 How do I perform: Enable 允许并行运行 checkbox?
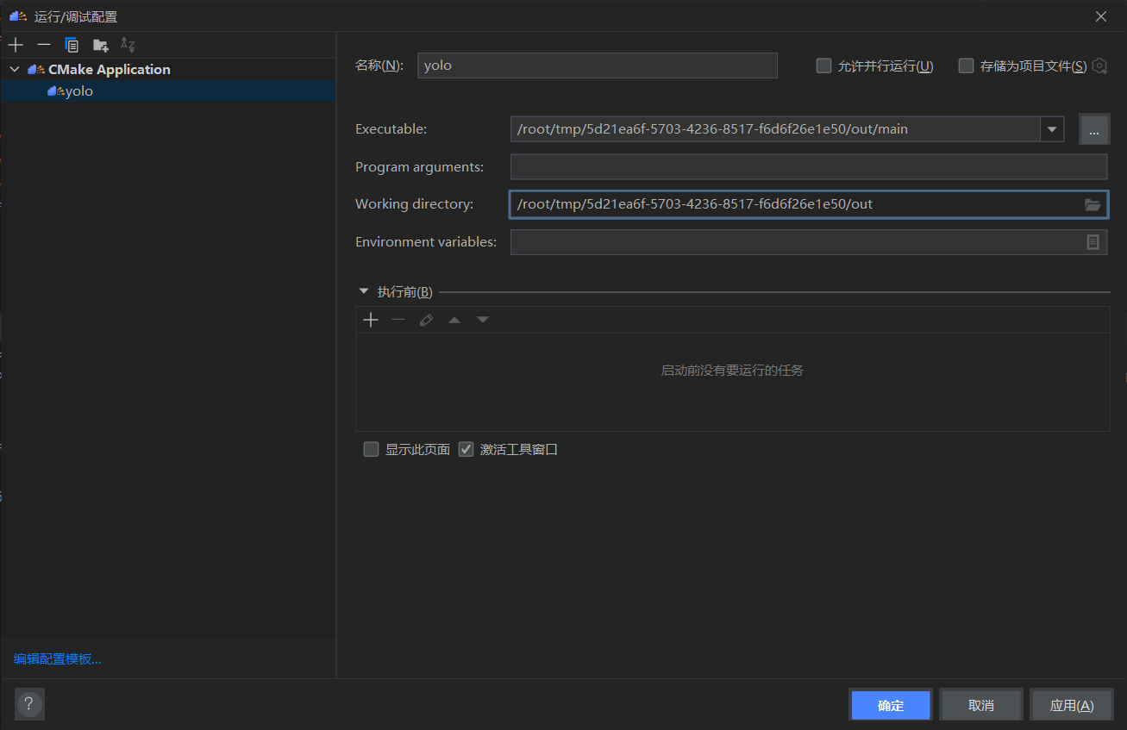click(x=823, y=66)
